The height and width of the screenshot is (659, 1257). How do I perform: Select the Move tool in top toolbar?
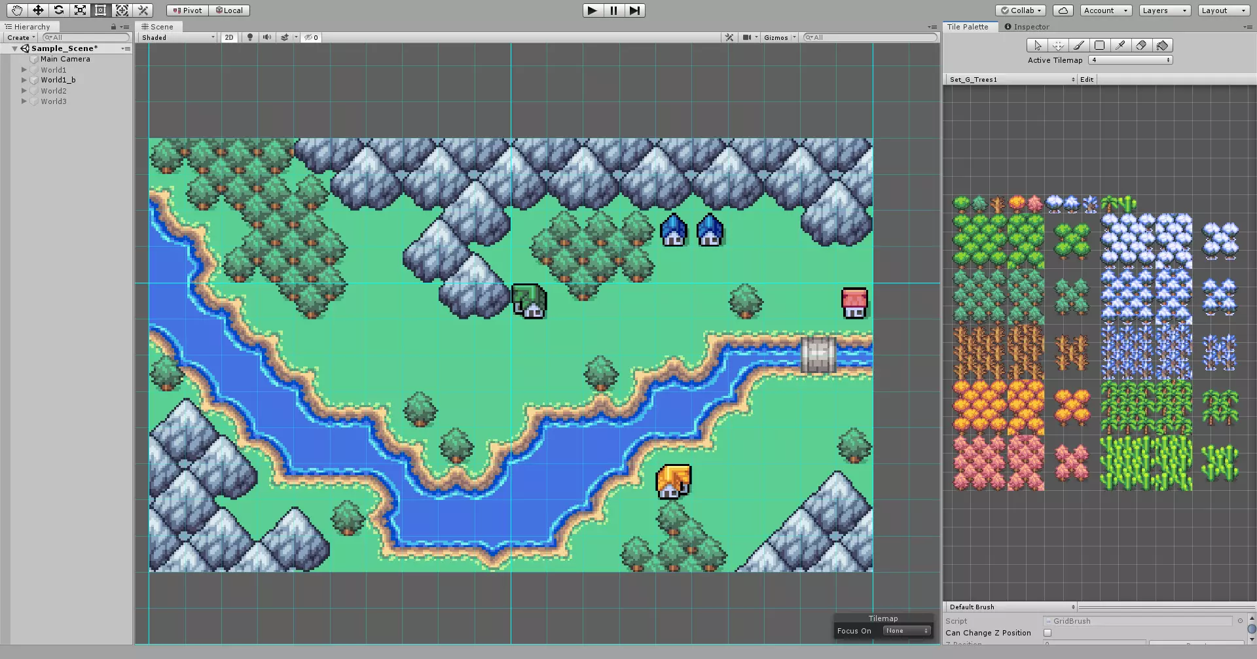tap(38, 10)
